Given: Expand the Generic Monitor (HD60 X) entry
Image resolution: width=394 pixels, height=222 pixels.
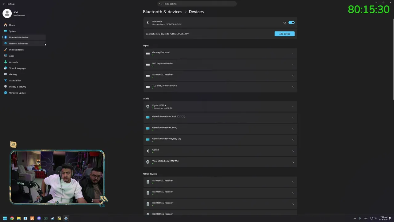Looking at the screenshot, I should [220, 129].
